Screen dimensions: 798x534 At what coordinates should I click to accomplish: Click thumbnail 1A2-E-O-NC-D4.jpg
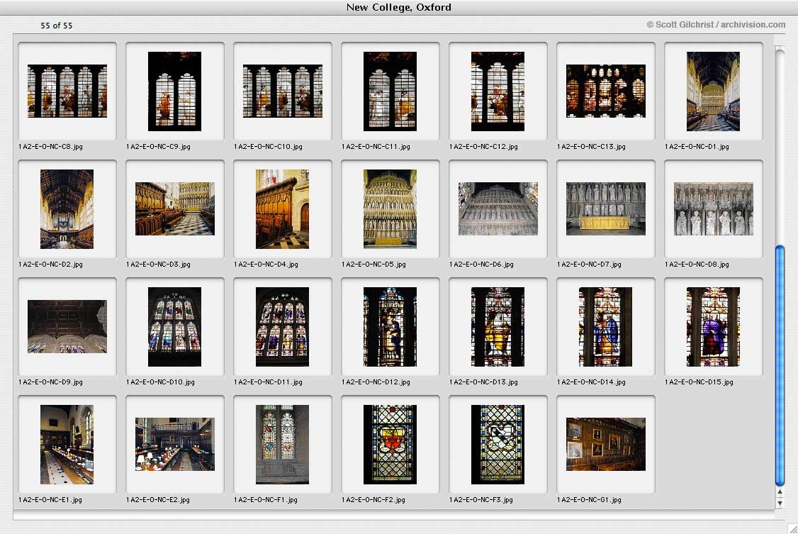coord(283,209)
